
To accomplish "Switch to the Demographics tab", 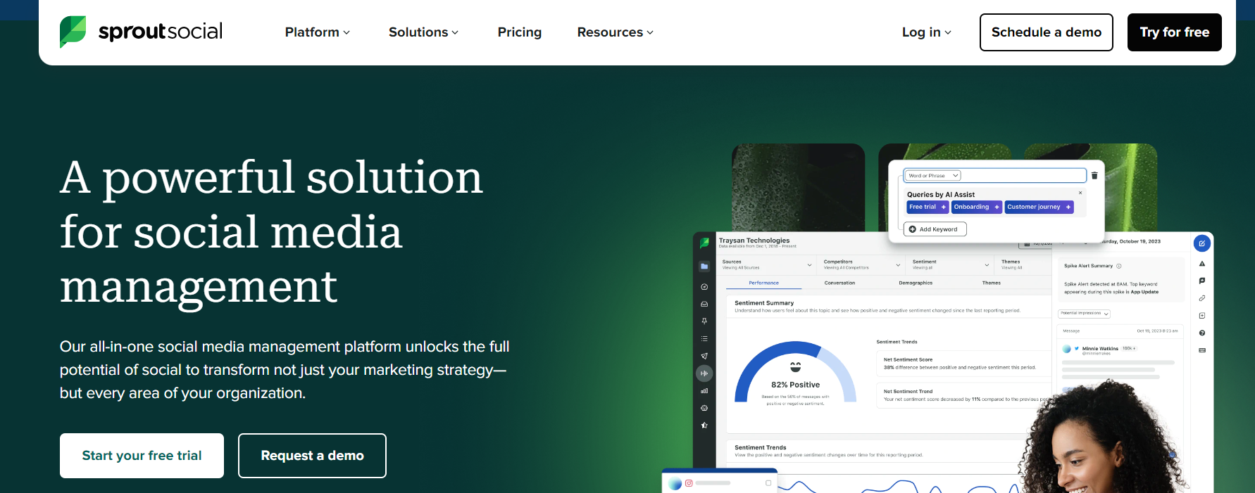I will tap(916, 283).
